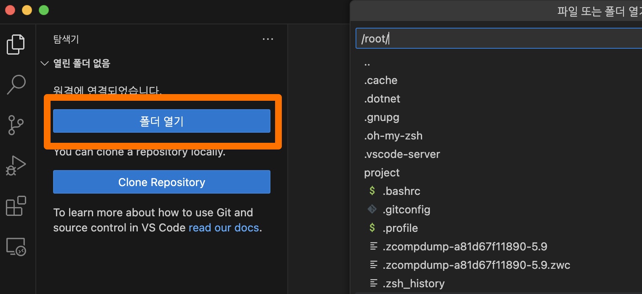Viewport: 642px width, 294px height.
Task: Open the read our docs link
Action: (x=224, y=228)
